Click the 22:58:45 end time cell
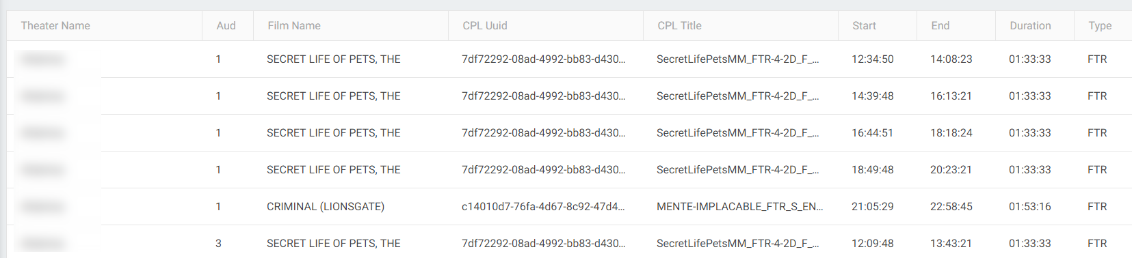Screen dimensions: 1132x258 951,207
